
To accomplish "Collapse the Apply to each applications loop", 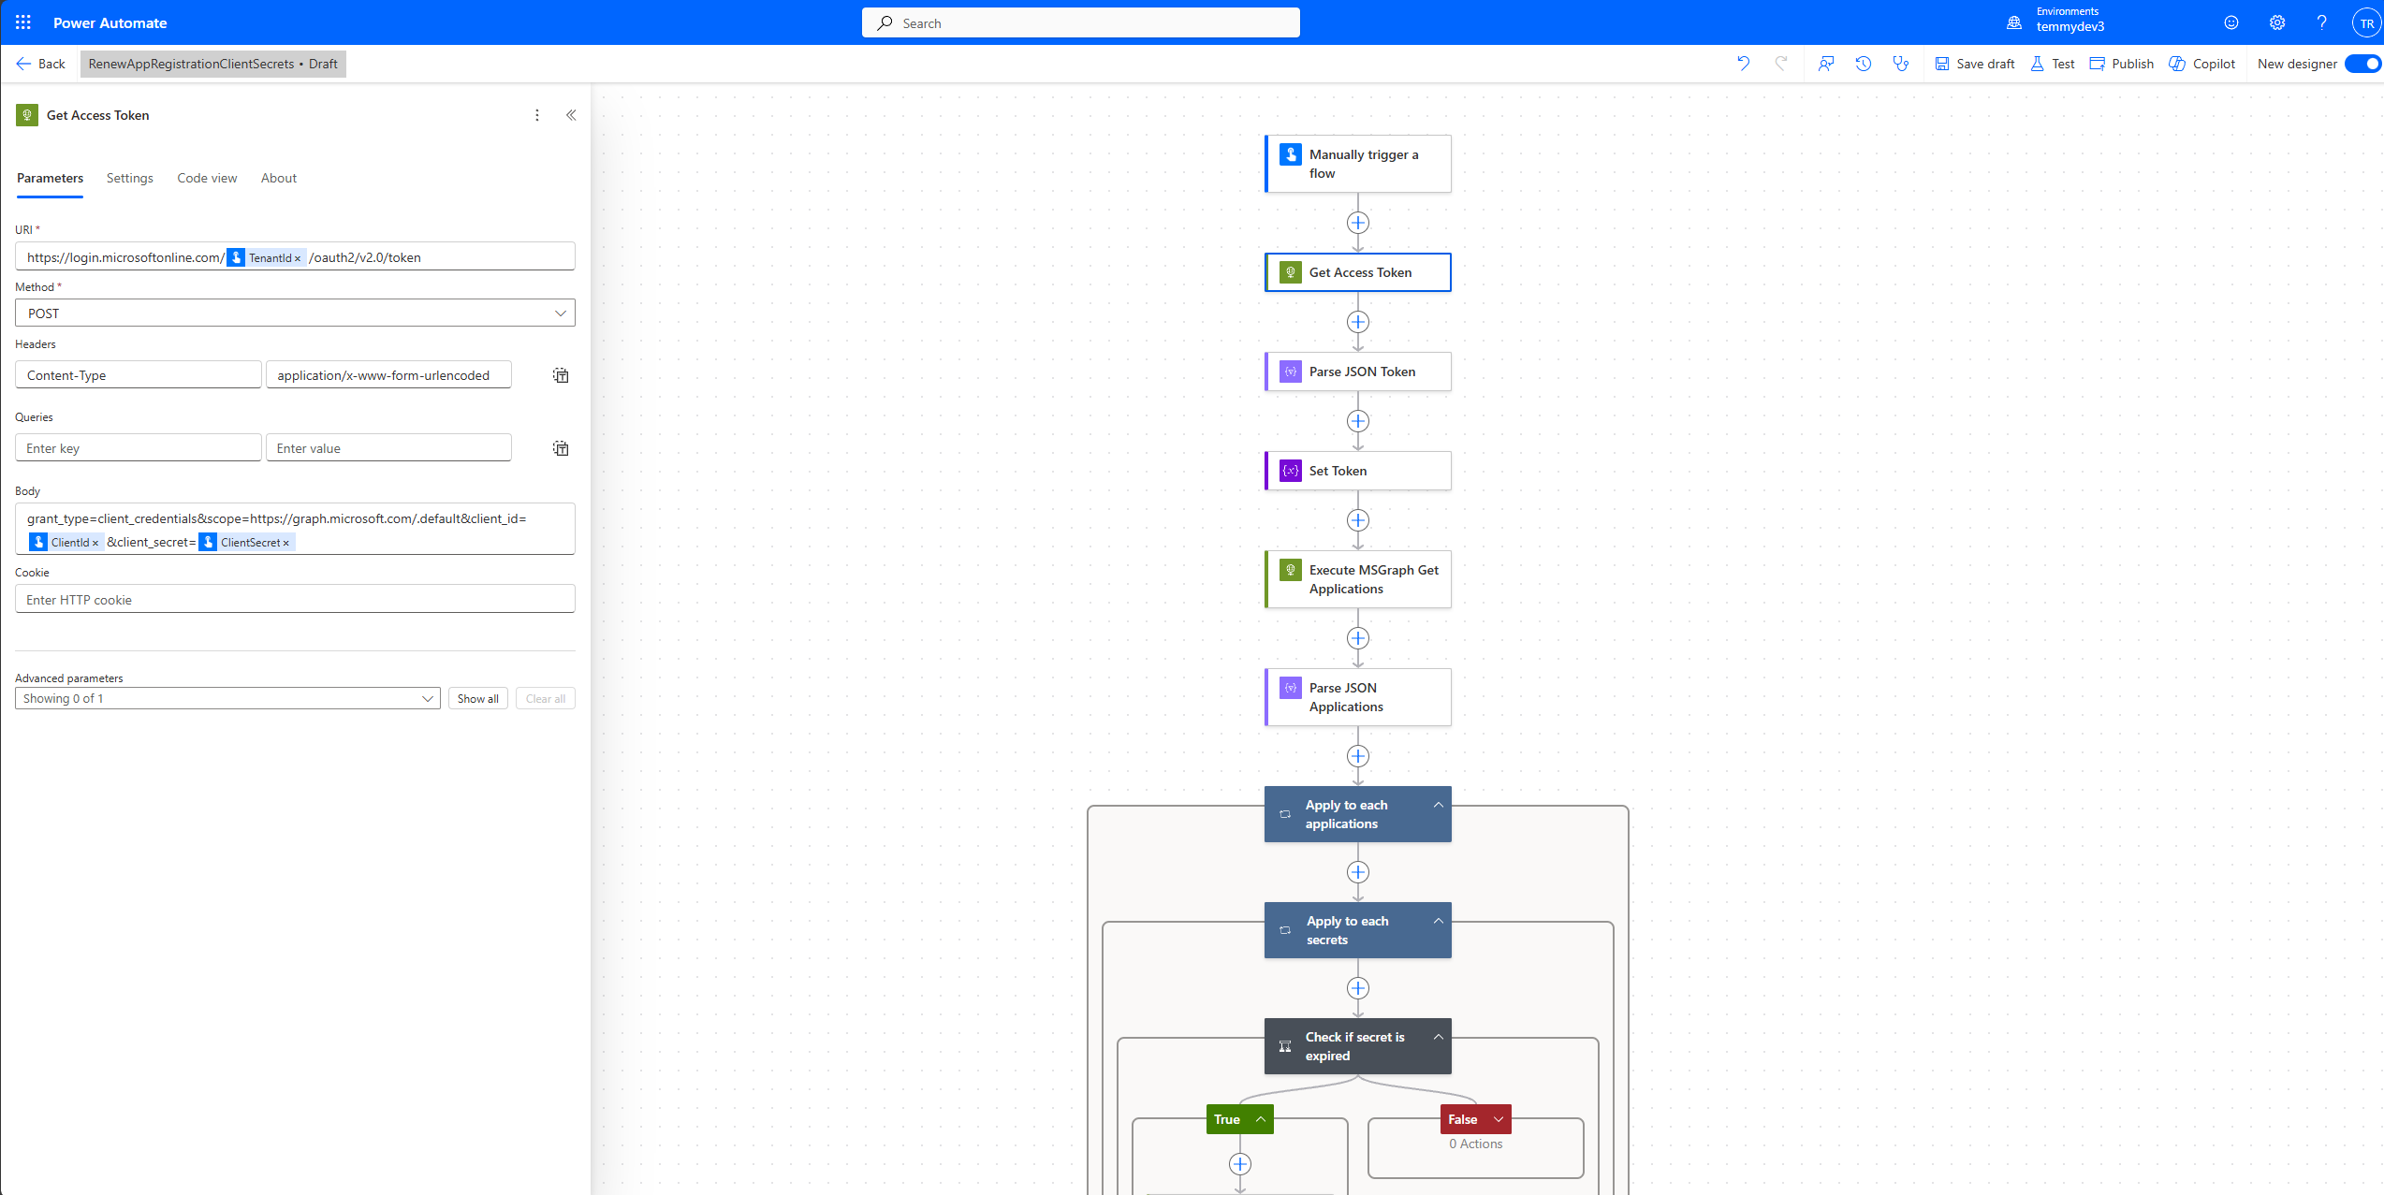I will point(1439,805).
